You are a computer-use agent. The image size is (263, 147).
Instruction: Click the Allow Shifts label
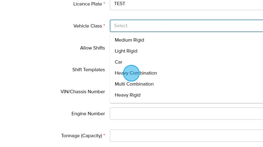pyautogui.click(x=92, y=48)
